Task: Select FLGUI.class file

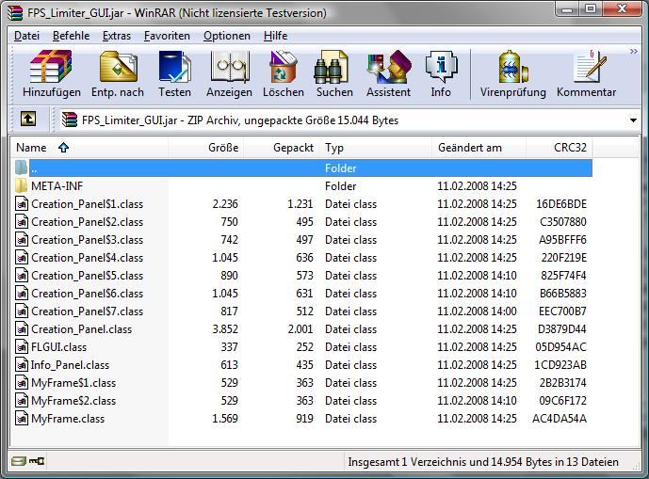Action: tap(302, 347)
